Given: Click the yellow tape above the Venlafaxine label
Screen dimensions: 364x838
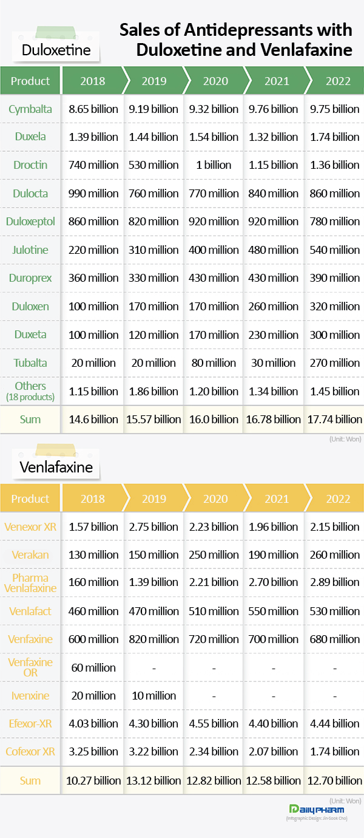Looking at the screenshot, I should coord(56,451).
